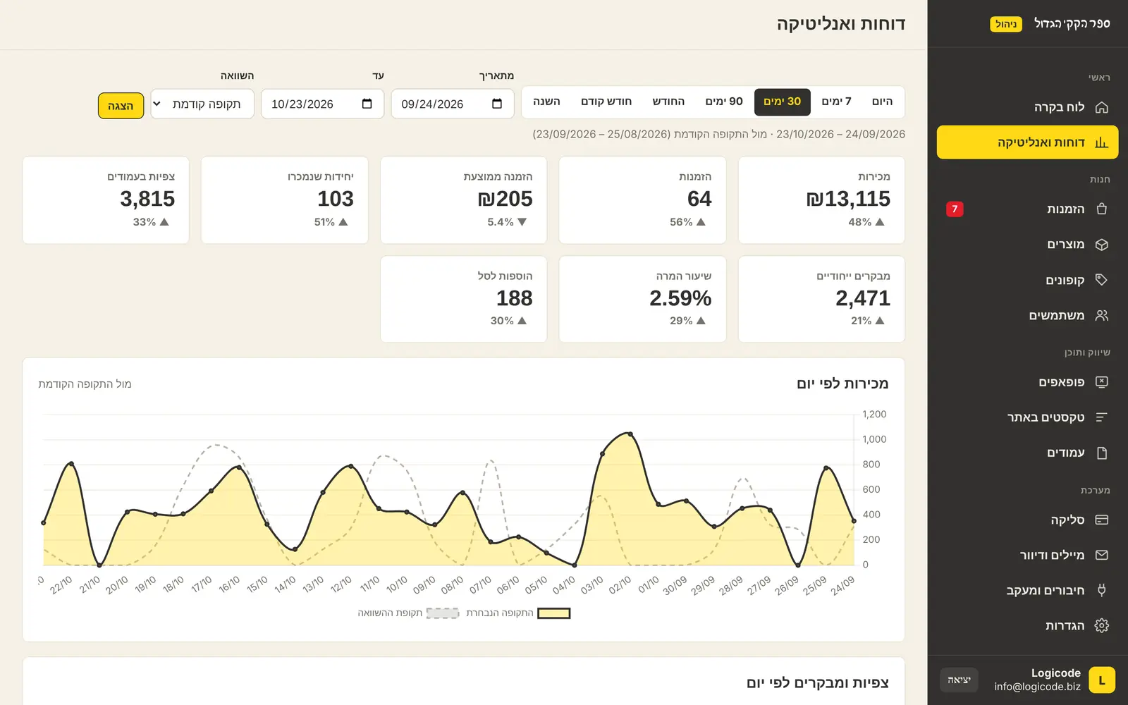This screenshot has height=705, width=1128.
Task: Open calendar picker in עד date field
Action: click(x=367, y=104)
